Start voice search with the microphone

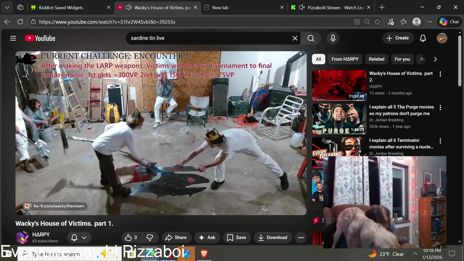tap(333, 38)
